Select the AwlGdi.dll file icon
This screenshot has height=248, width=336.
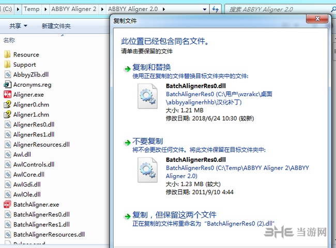8,184
